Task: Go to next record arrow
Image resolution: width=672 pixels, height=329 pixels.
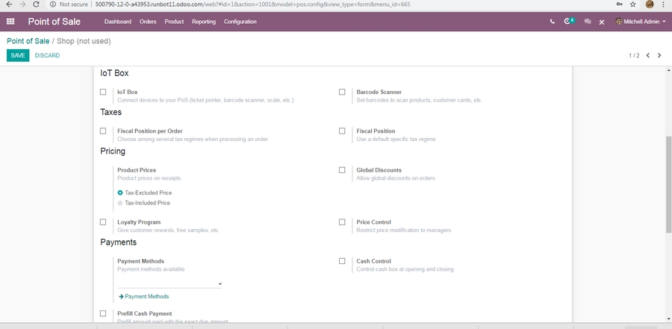Action: 659,55
